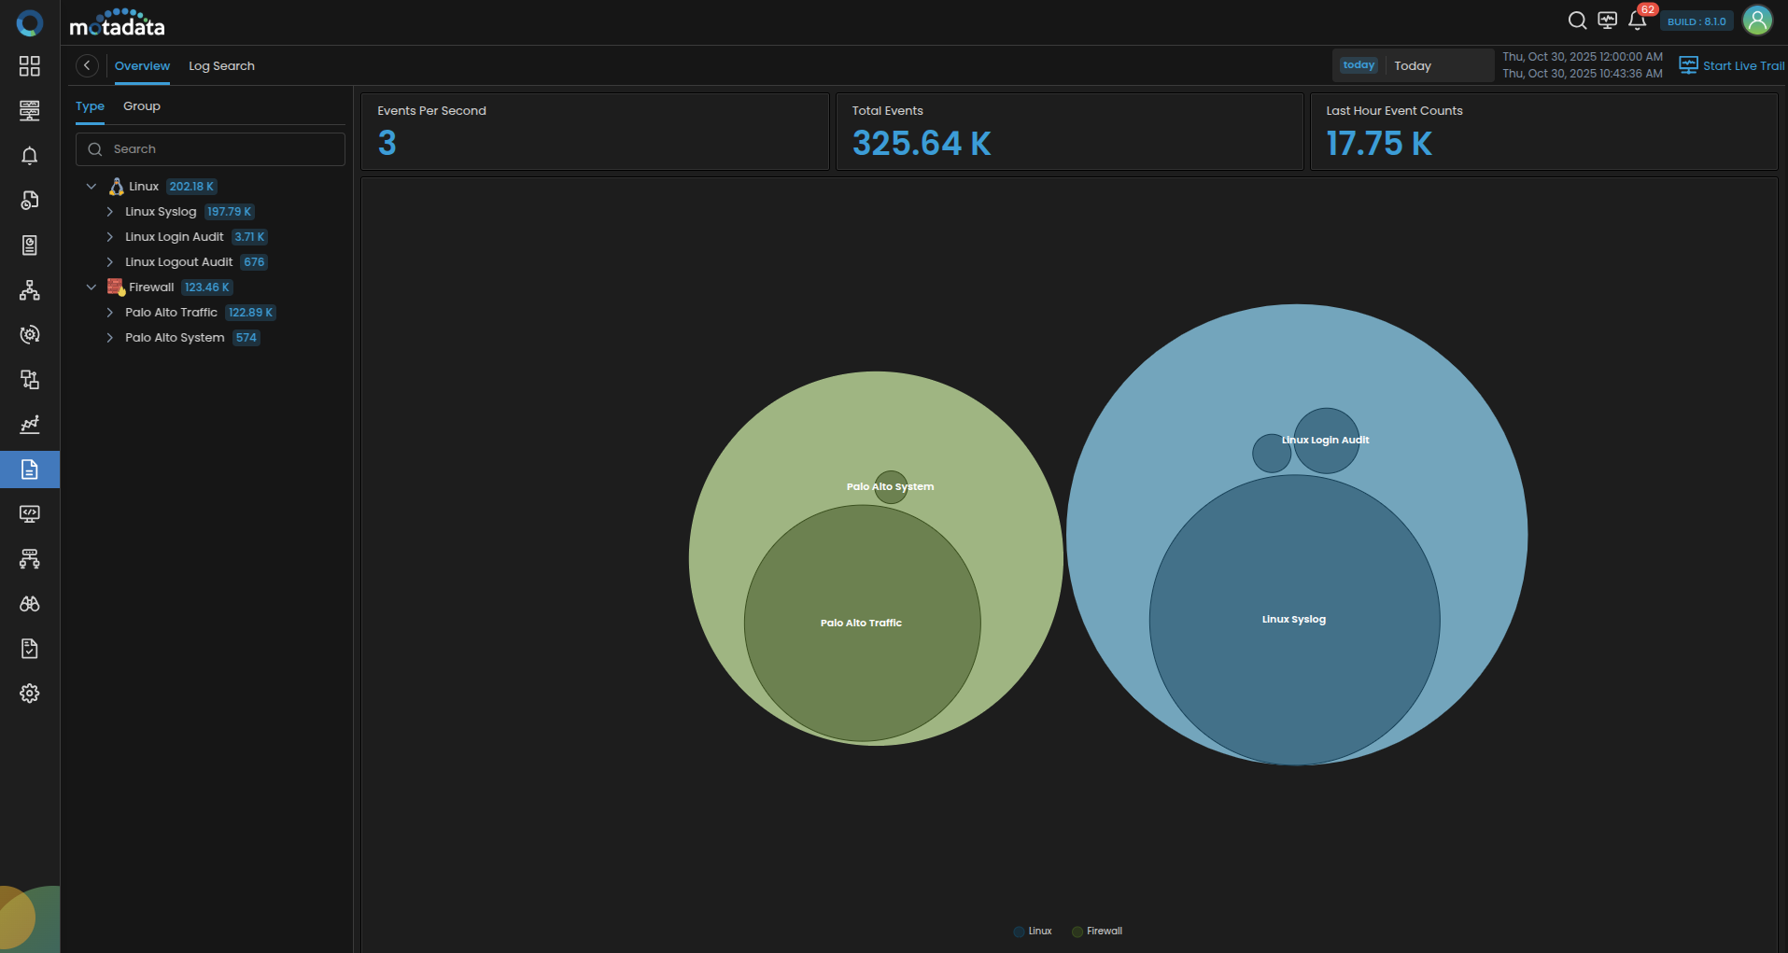The image size is (1788, 953).
Task: Click the log type Search field
Action: [x=210, y=149]
